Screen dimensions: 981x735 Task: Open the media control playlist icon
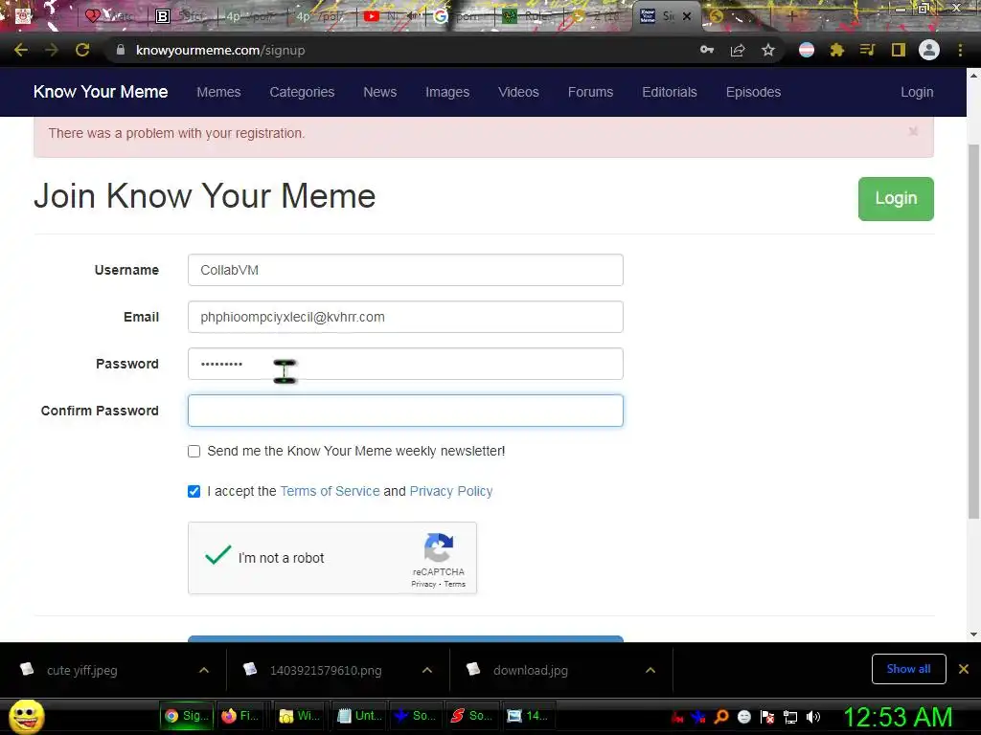(867, 50)
